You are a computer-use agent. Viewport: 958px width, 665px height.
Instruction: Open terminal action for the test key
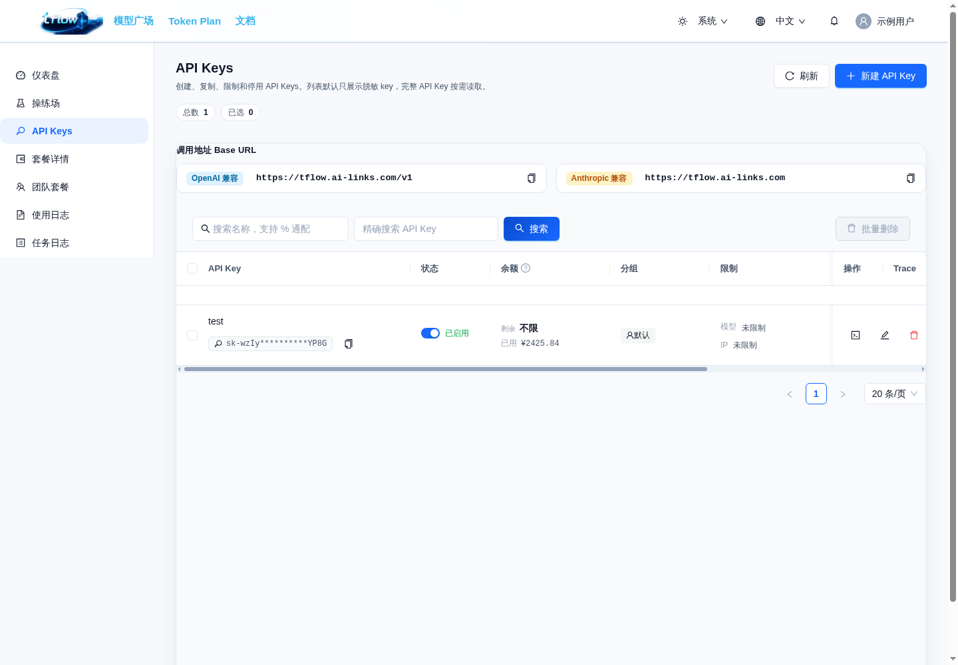[856, 335]
